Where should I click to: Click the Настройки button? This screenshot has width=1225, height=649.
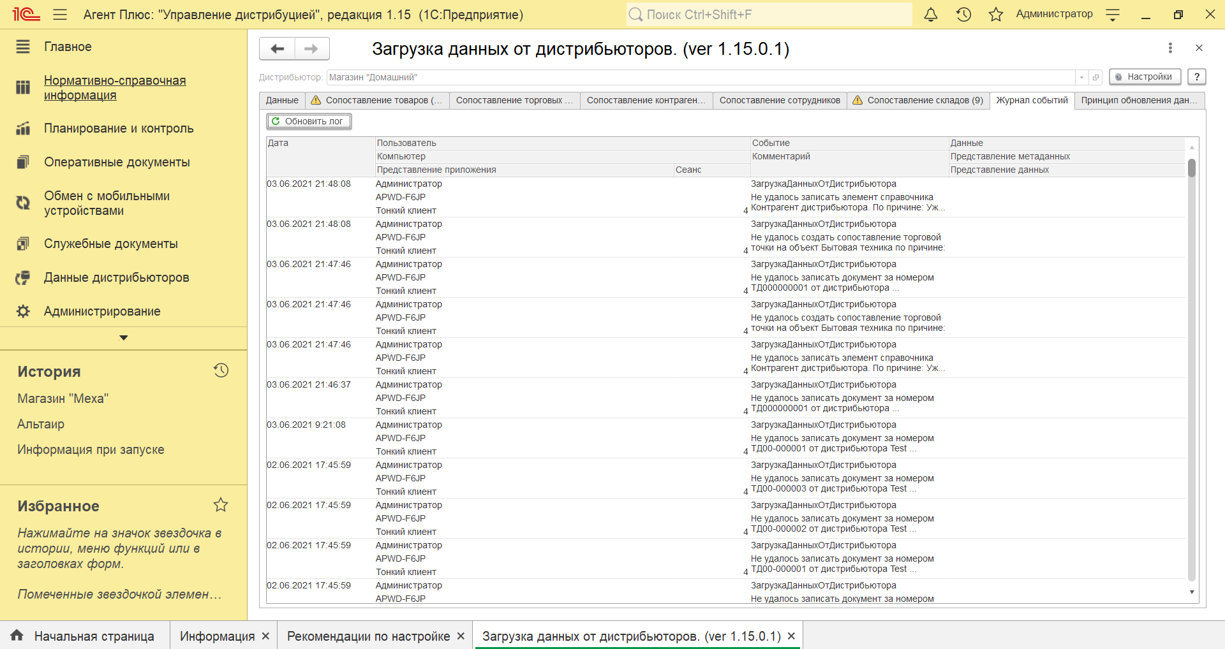coord(1145,77)
